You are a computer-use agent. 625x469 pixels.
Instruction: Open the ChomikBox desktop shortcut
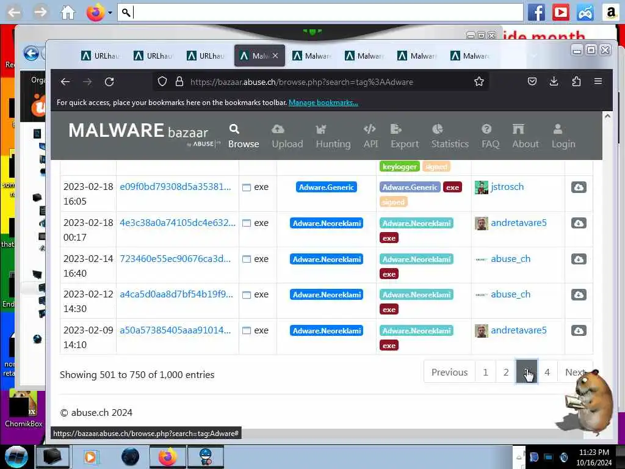(x=24, y=410)
